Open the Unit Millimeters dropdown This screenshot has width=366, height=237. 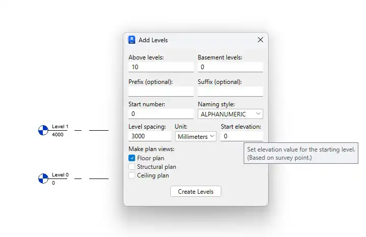pos(196,136)
